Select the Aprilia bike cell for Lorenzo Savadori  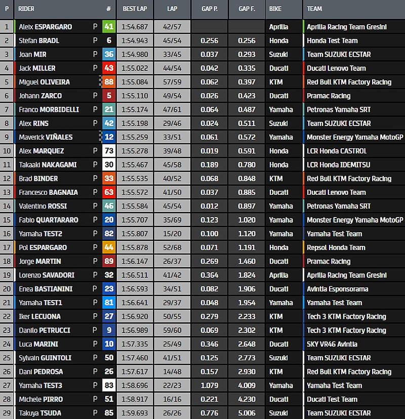tap(279, 275)
